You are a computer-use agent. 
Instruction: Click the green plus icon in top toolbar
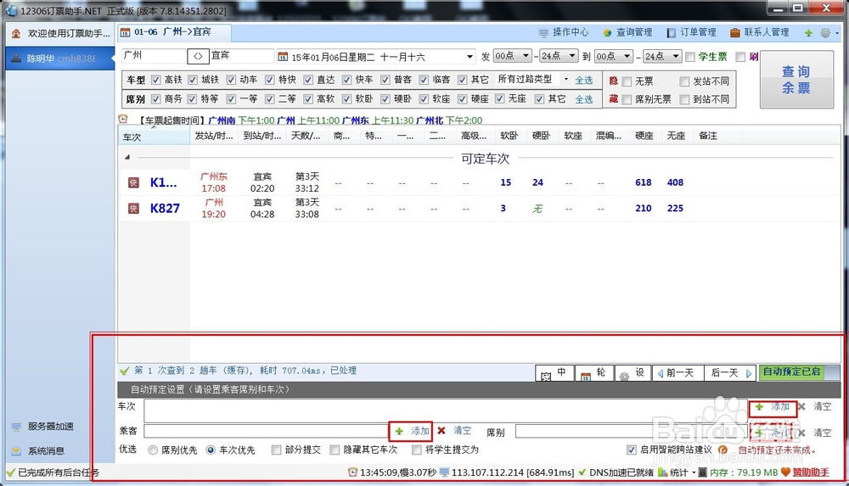point(808,33)
